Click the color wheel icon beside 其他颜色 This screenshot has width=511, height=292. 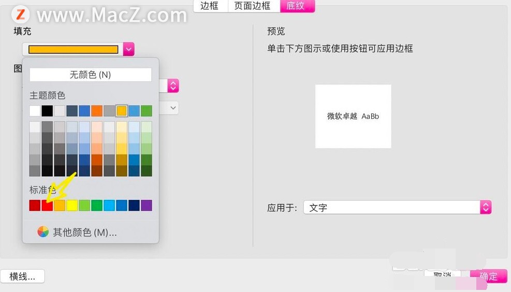[x=43, y=232]
